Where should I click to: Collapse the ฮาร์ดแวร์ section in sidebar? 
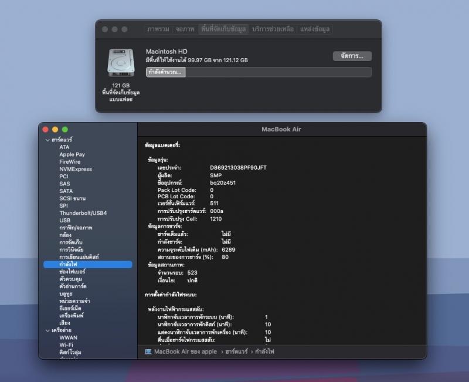(x=47, y=140)
